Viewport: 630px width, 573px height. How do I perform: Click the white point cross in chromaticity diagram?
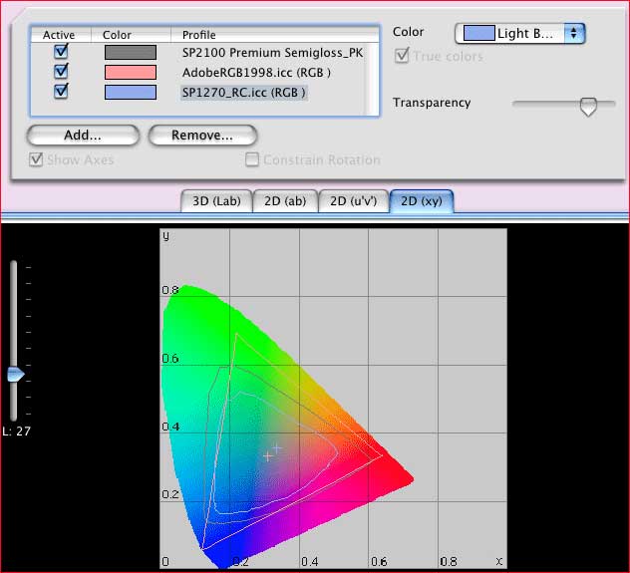(x=268, y=454)
